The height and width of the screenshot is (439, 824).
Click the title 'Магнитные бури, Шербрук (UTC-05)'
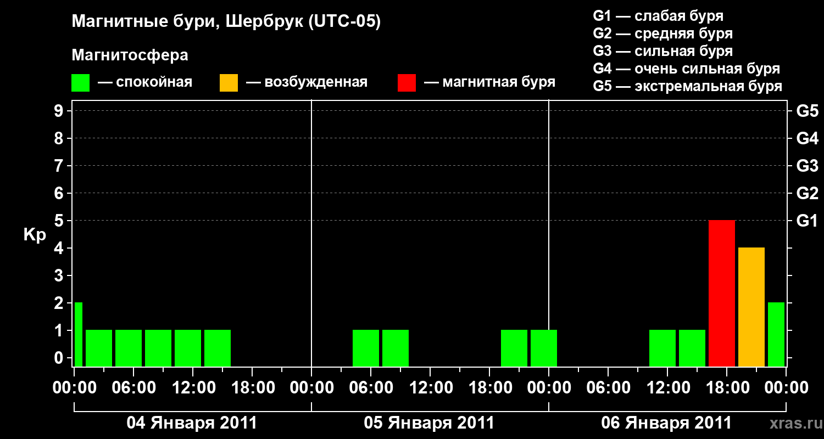pos(226,22)
